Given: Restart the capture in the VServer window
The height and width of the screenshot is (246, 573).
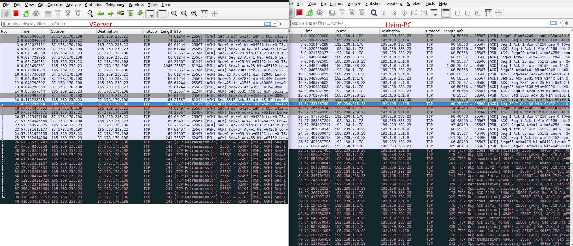Looking at the screenshot, I should click(x=26, y=14).
